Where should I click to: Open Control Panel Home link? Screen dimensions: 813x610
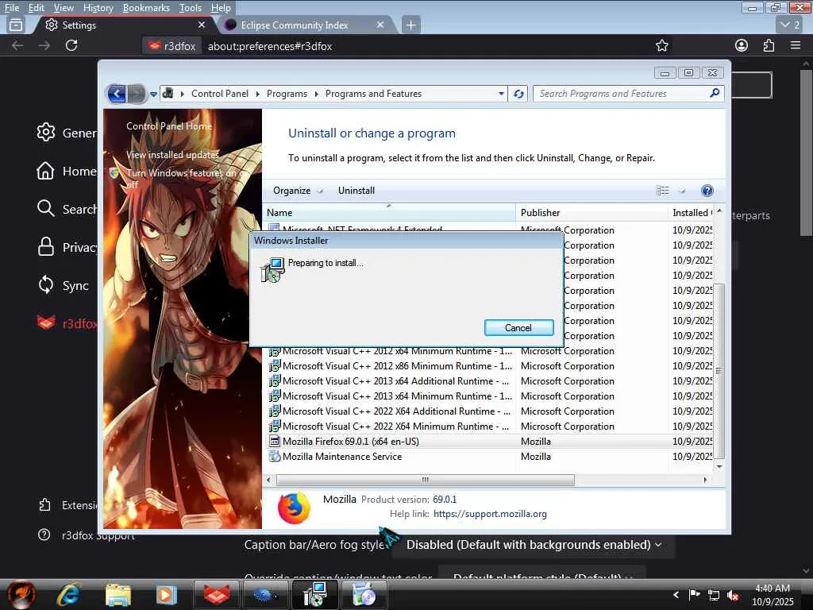(169, 126)
